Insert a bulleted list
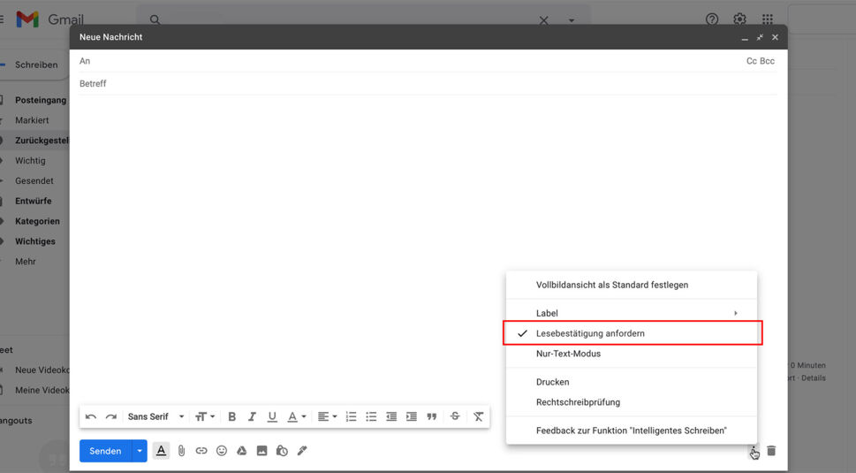The image size is (856, 473). (x=371, y=416)
